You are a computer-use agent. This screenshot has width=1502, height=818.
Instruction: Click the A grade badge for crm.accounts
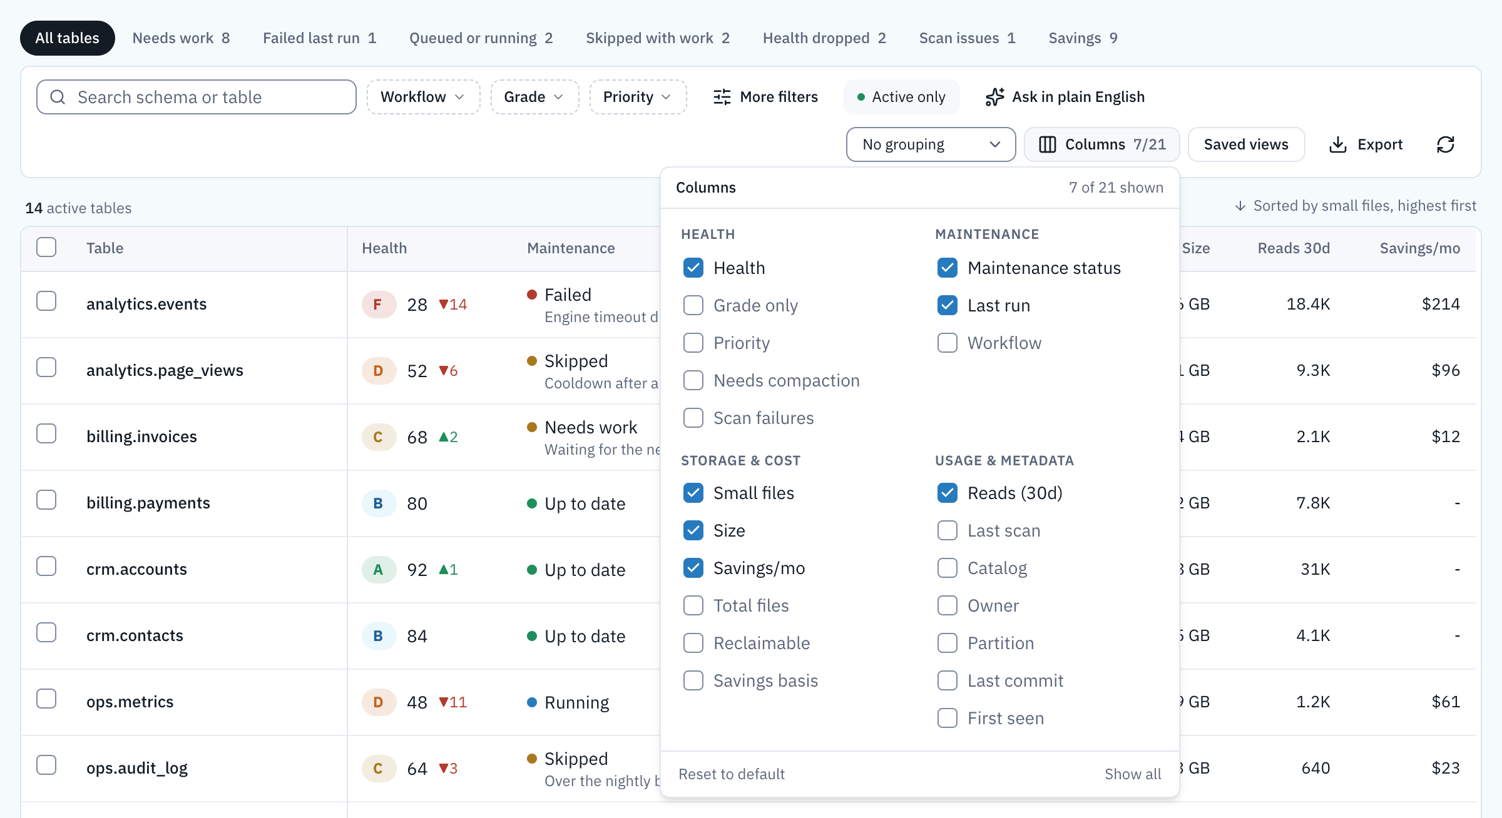378,570
